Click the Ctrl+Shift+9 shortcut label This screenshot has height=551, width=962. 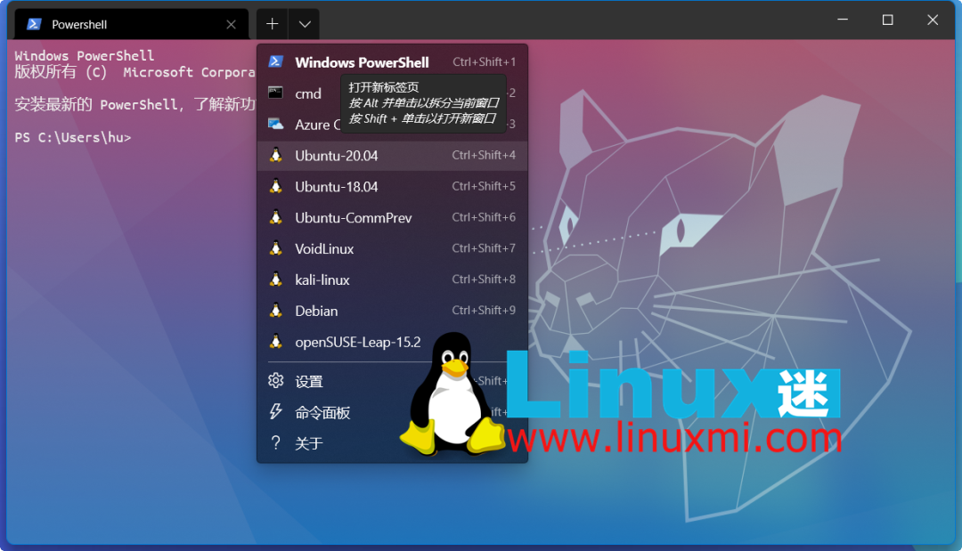click(x=484, y=310)
